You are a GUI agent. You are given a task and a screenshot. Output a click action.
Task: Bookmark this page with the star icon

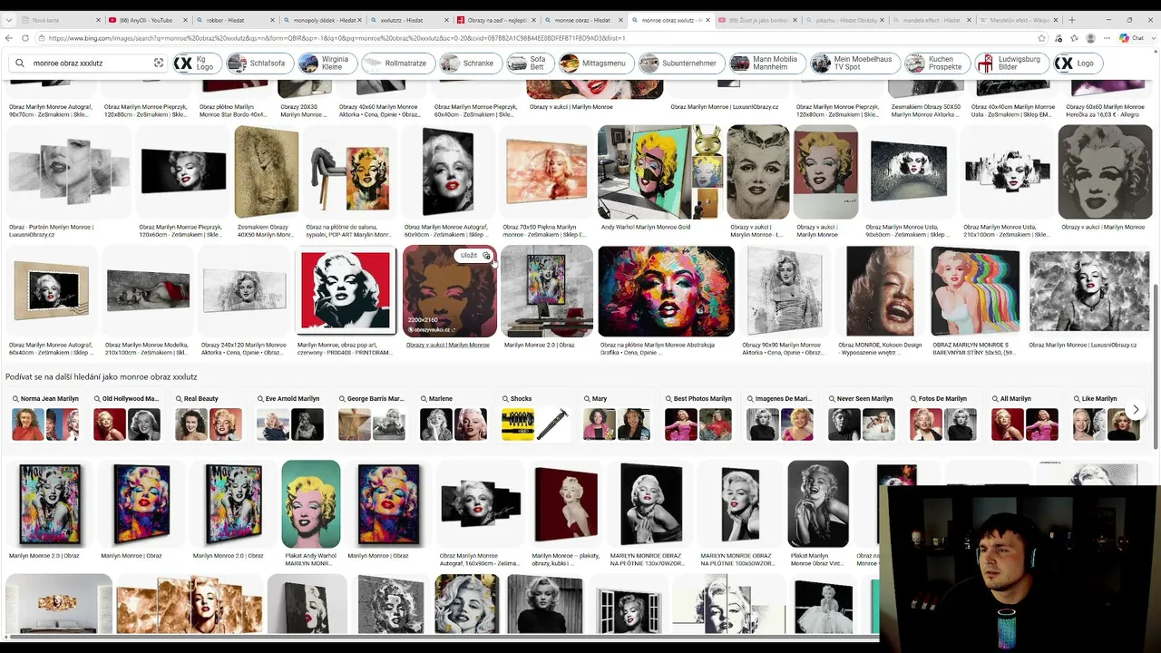tap(1041, 38)
